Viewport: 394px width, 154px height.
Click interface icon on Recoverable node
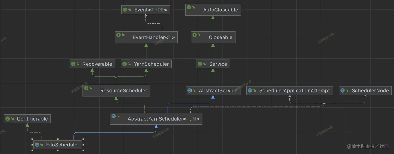pos(73,64)
